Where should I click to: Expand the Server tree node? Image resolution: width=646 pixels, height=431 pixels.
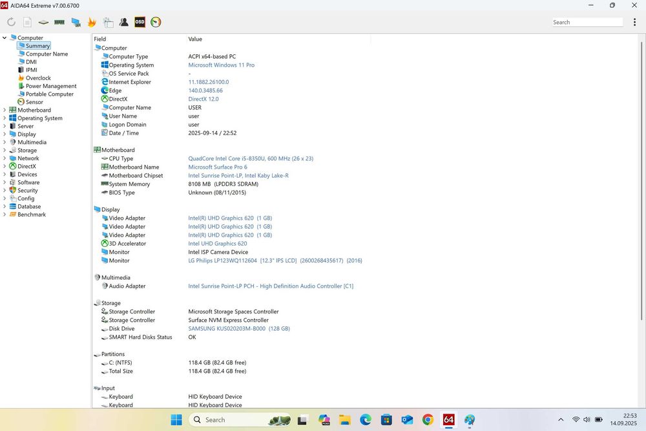pyautogui.click(x=5, y=126)
